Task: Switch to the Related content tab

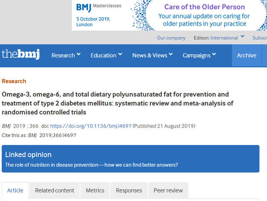Action: (55, 191)
